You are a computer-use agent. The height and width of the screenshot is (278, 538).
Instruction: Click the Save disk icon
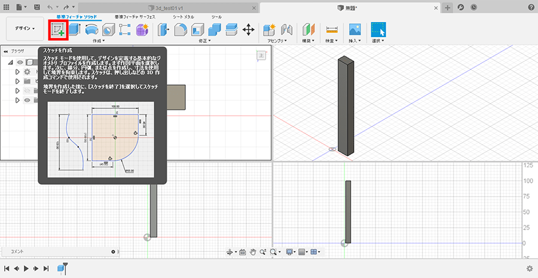pos(38,7)
